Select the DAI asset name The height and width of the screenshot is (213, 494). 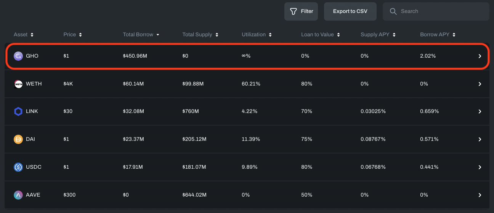coord(30,139)
